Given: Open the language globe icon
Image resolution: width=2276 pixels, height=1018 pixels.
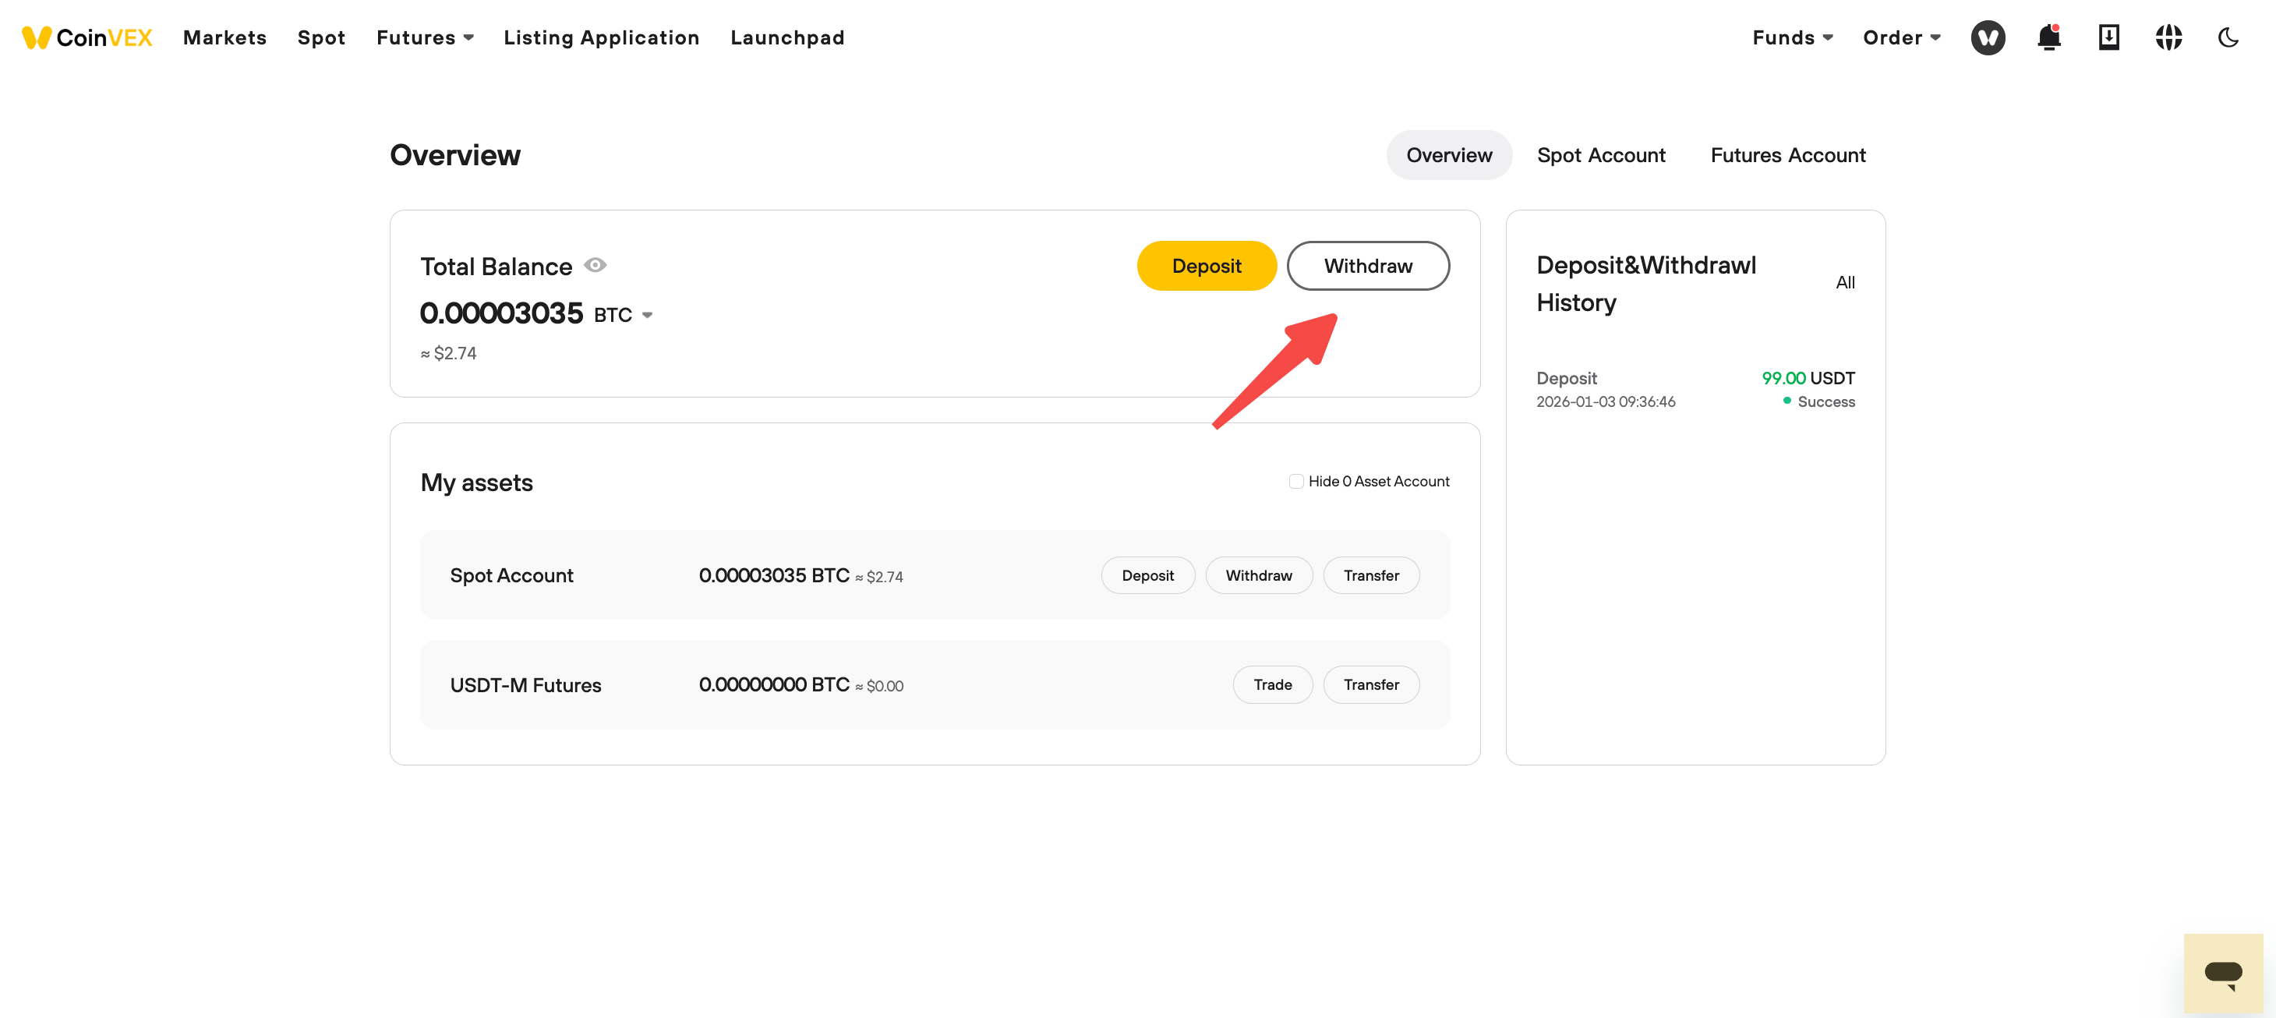Looking at the screenshot, I should pyautogui.click(x=2168, y=37).
